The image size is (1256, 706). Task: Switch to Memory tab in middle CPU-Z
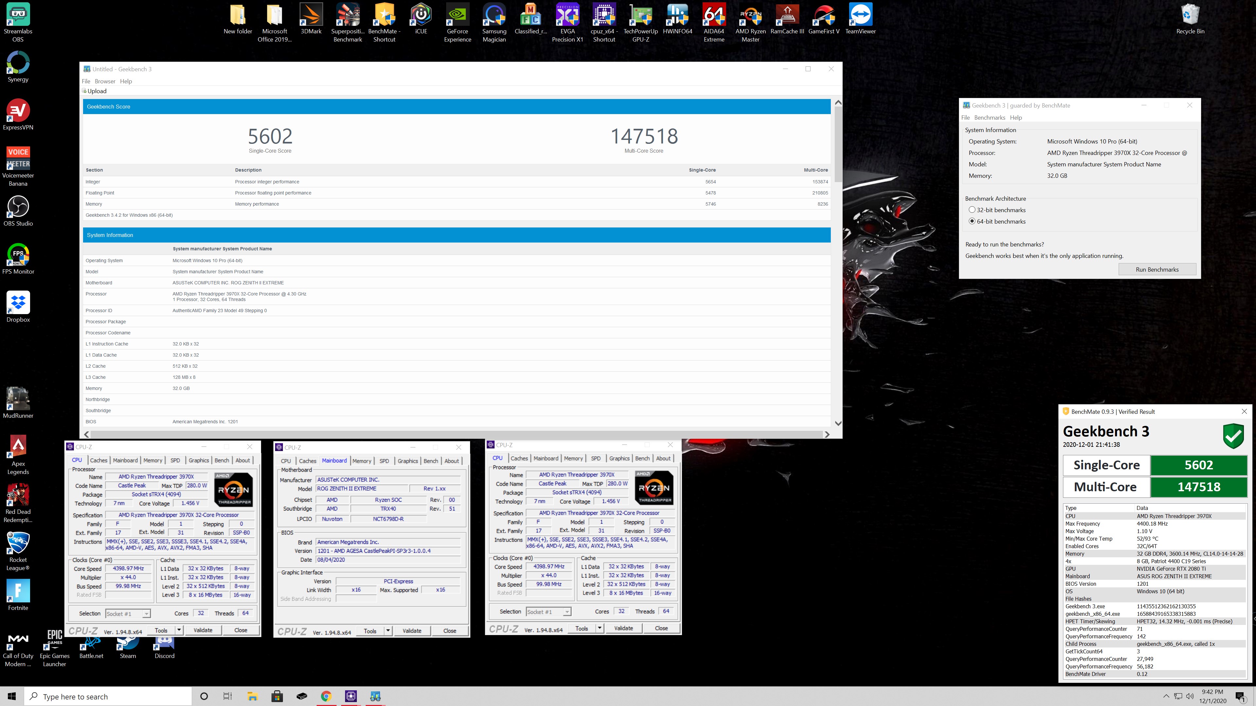pyautogui.click(x=362, y=461)
